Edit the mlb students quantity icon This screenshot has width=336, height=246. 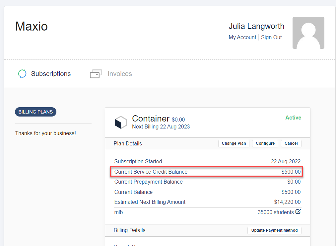click(298, 212)
